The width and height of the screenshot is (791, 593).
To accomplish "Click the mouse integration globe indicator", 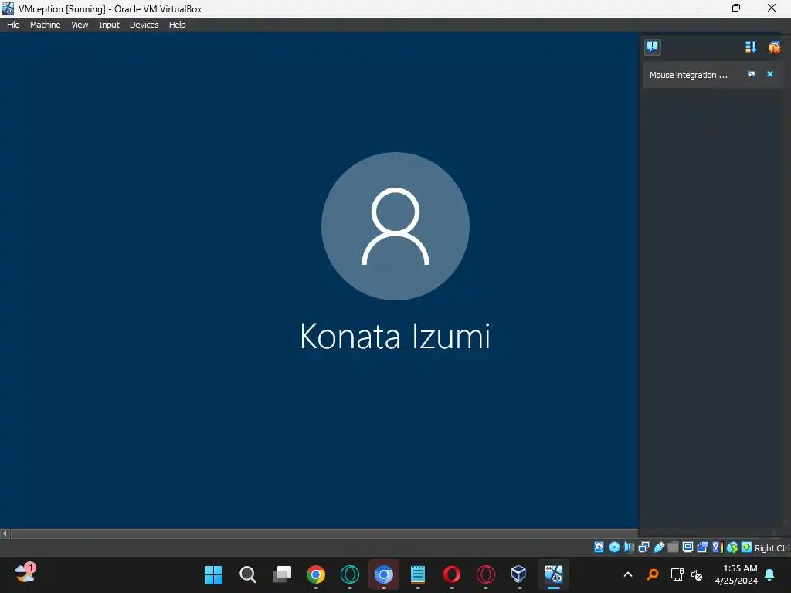I will tap(732, 547).
